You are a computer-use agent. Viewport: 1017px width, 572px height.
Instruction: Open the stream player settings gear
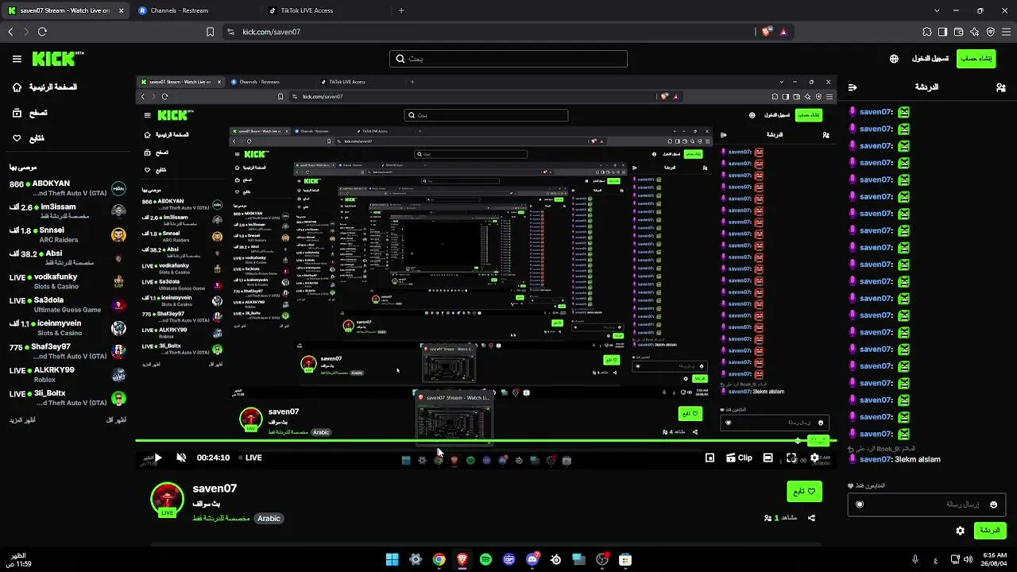pos(814,458)
